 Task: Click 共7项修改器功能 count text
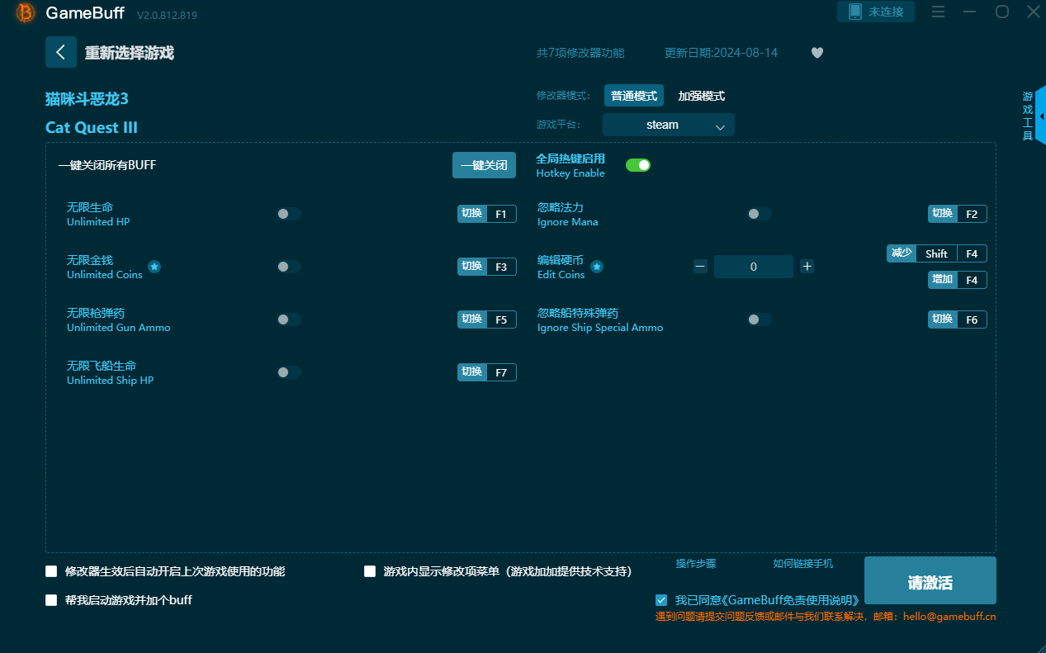[x=580, y=53]
